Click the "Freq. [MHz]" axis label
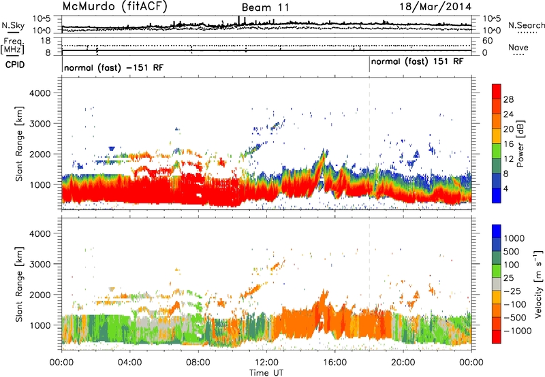Viewport: 545px width, 377px height. click(x=12, y=46)
